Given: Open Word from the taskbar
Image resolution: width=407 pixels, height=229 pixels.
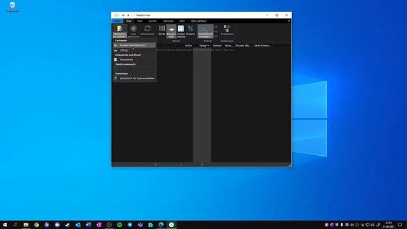Looking at the screenshot, I should point(88,225).
